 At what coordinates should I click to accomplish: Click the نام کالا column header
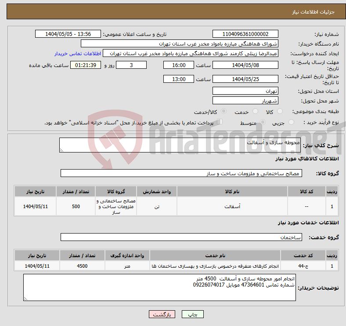(x=232, y=191)
